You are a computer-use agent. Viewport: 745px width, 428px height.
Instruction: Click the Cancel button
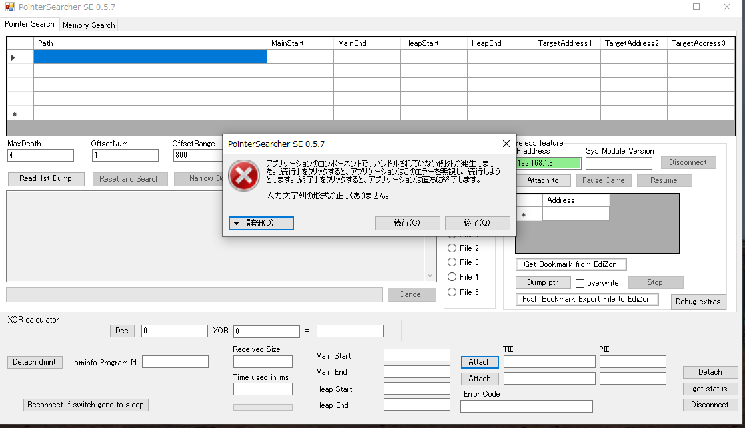pos(411,295)
